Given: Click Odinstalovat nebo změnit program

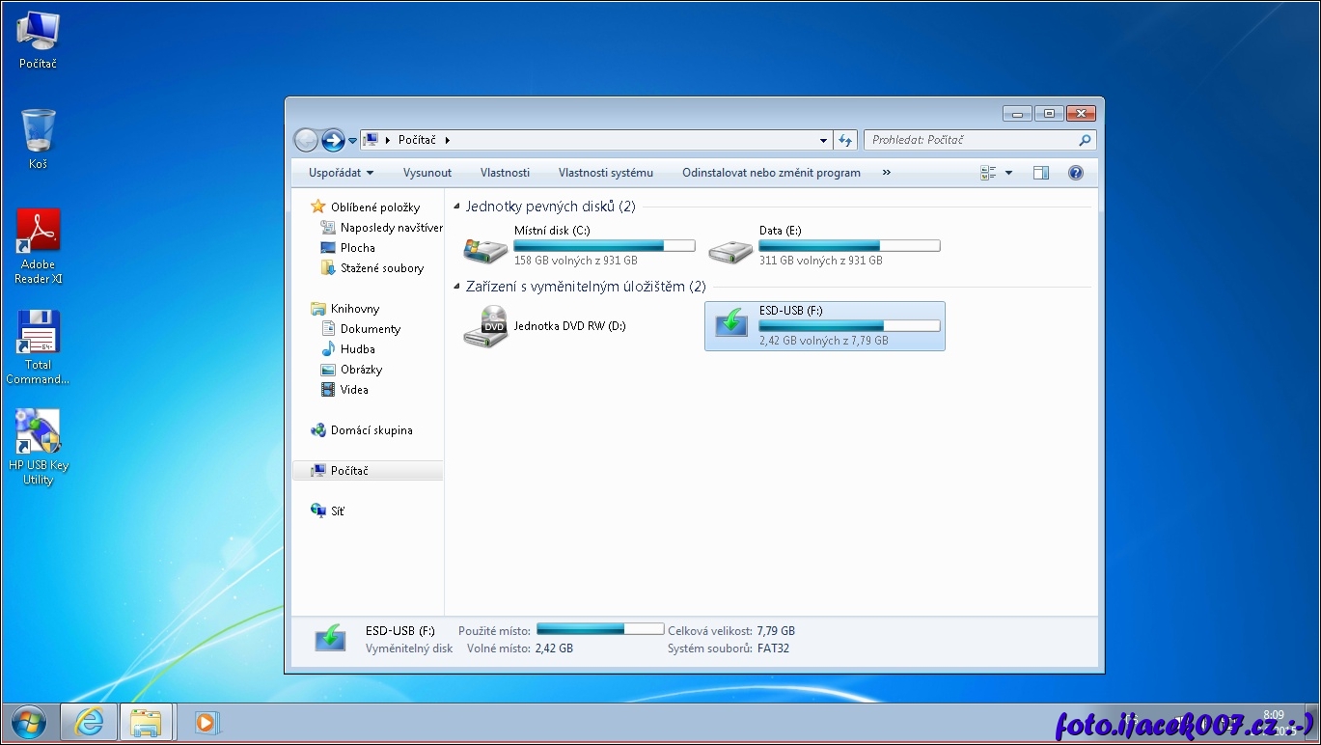Looking at the screenshot, I should point(770,173).
